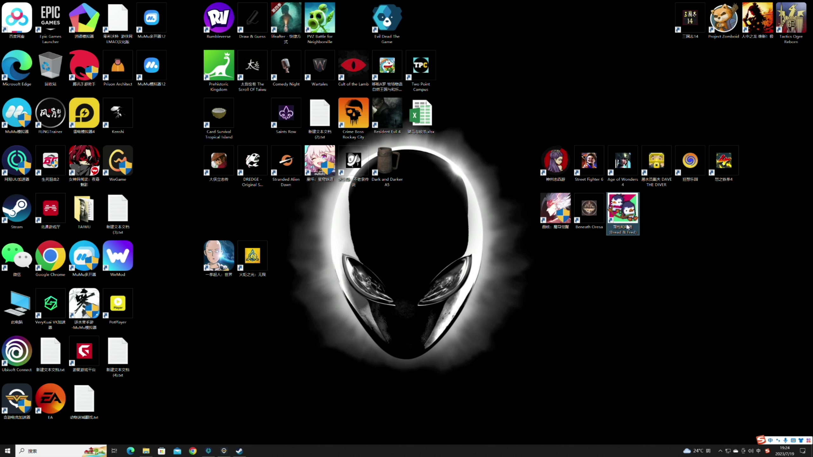Image resolution: width=813 pixels, height=457 pixels.
Task: Click the taskbar search box
Action: (x=61, y=451)
